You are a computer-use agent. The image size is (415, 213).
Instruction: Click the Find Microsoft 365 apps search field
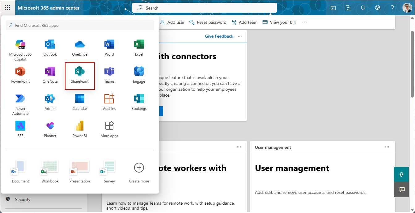coord(80,25)
